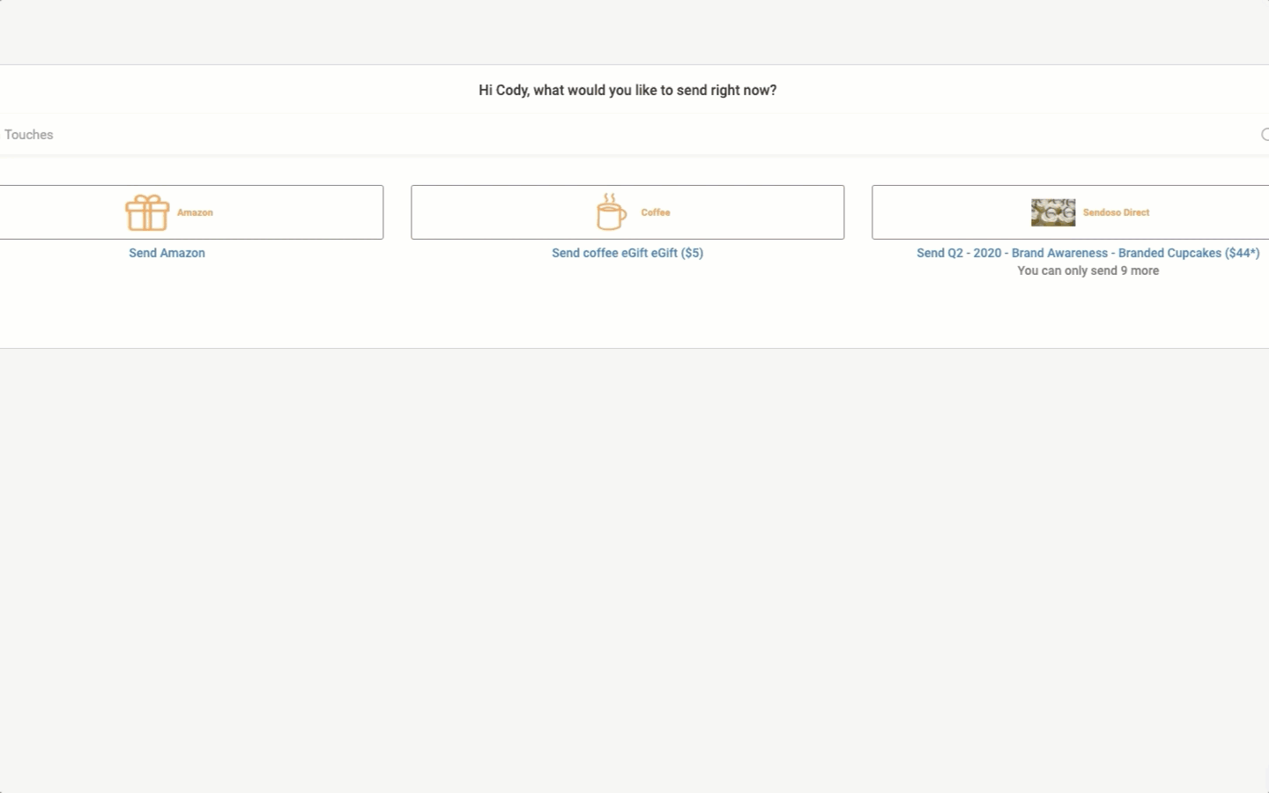This screenshot has width=1269, height=793.
Task: Click the orange Coffee label text
Action: 656,212
